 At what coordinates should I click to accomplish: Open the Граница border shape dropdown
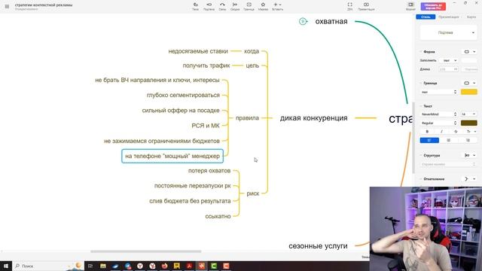coord(469,83)
